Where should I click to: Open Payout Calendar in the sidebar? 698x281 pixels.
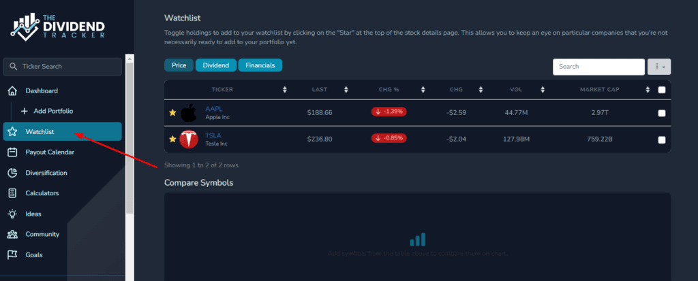62,152
